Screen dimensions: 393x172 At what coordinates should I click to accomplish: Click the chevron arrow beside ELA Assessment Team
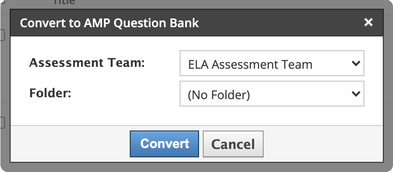click(356, 63)
